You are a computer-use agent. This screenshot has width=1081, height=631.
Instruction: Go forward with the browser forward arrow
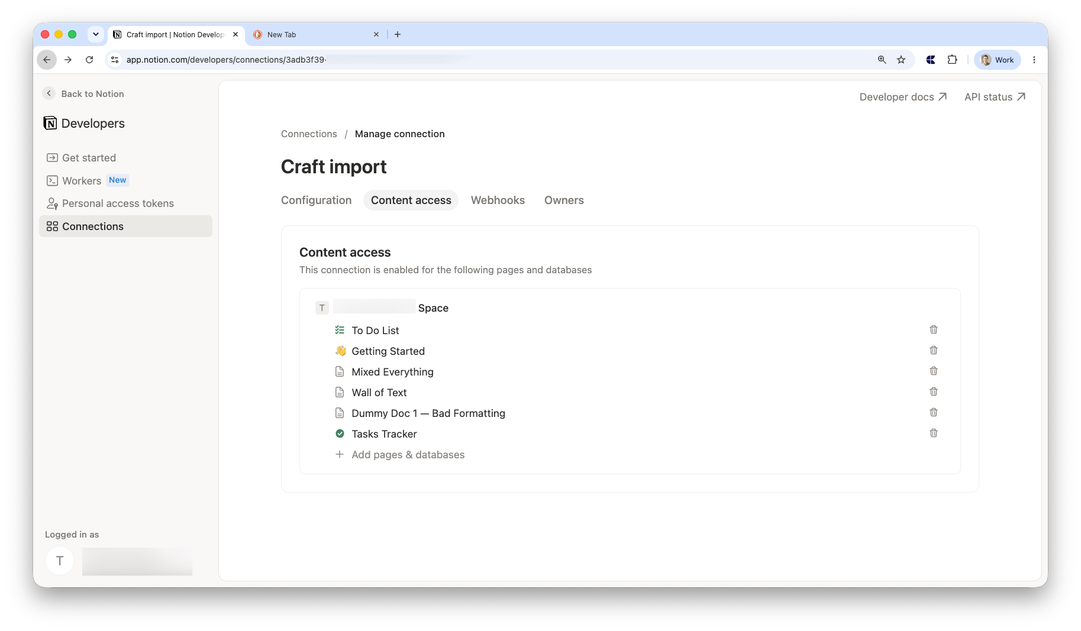pos(68,60)
